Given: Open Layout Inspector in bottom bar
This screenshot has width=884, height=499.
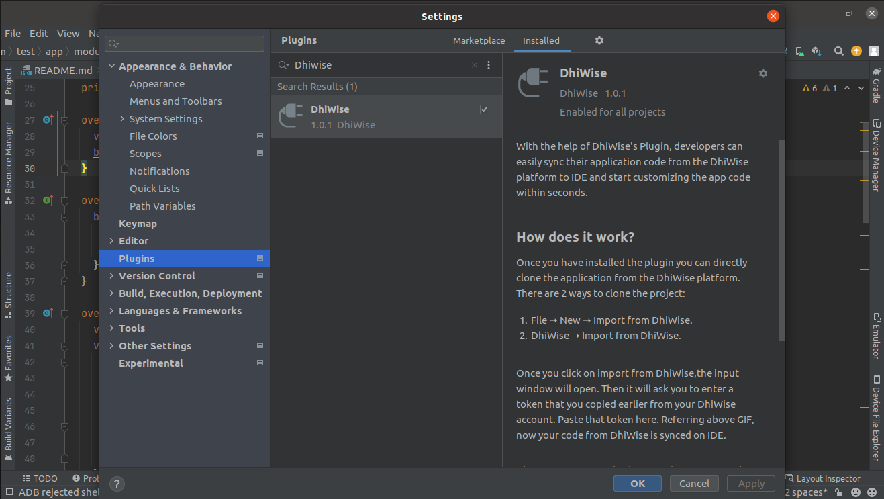Looking at the screenshot, I should click(x=822, y=479).
